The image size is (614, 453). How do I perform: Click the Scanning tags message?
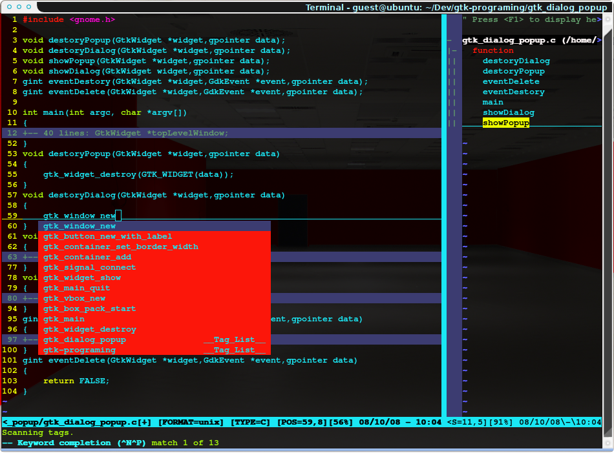point(37,432)
